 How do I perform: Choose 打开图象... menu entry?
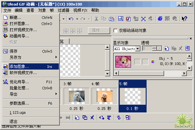(31, 23)
